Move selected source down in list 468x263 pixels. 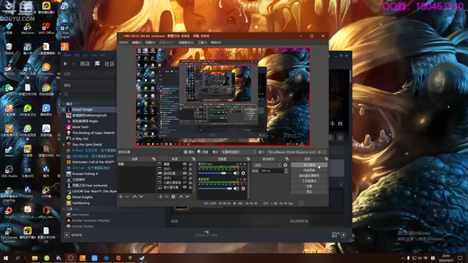pyautogui.click(x=187, y=197)
